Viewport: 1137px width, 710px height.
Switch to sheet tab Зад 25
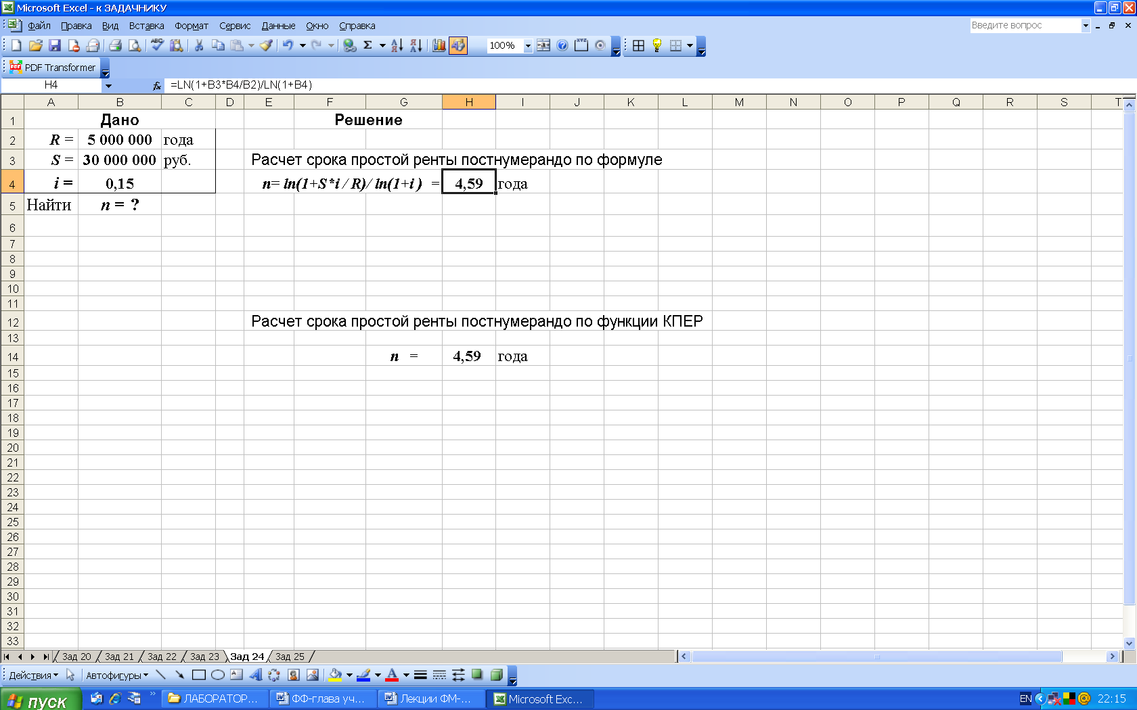click(290, 657)
